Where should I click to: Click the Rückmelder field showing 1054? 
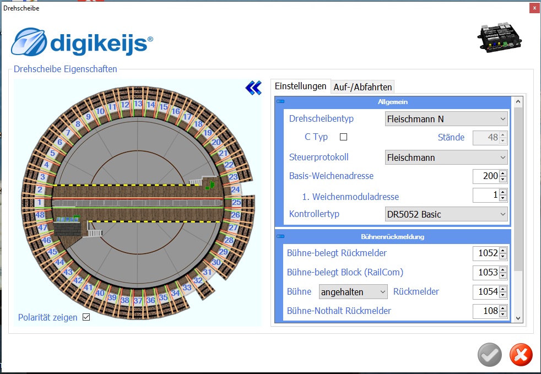tap(486, 292)
